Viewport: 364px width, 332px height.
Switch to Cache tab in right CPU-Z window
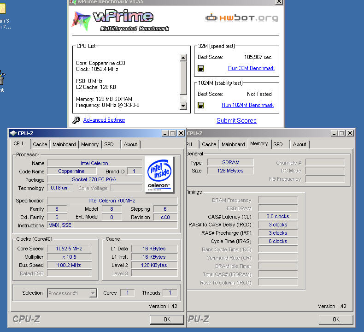click(x=209, y=144)
